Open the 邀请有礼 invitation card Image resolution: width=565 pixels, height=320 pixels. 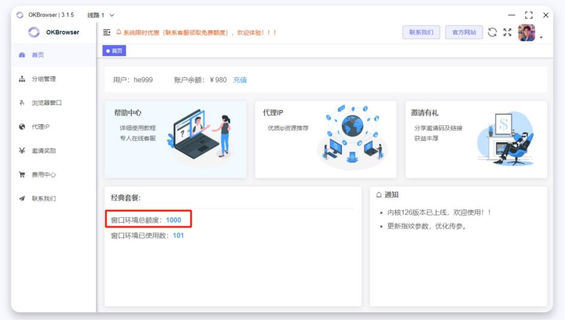476,140
